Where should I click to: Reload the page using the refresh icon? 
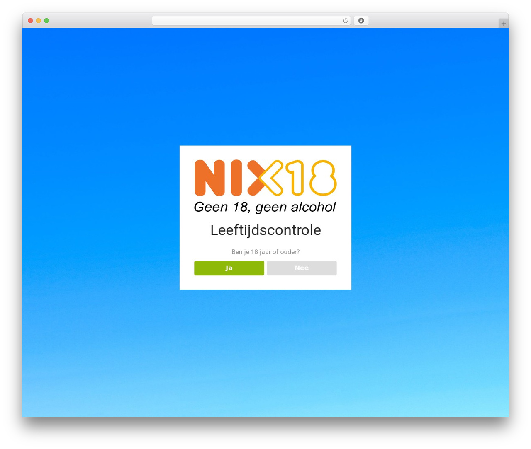pos(345,21)
